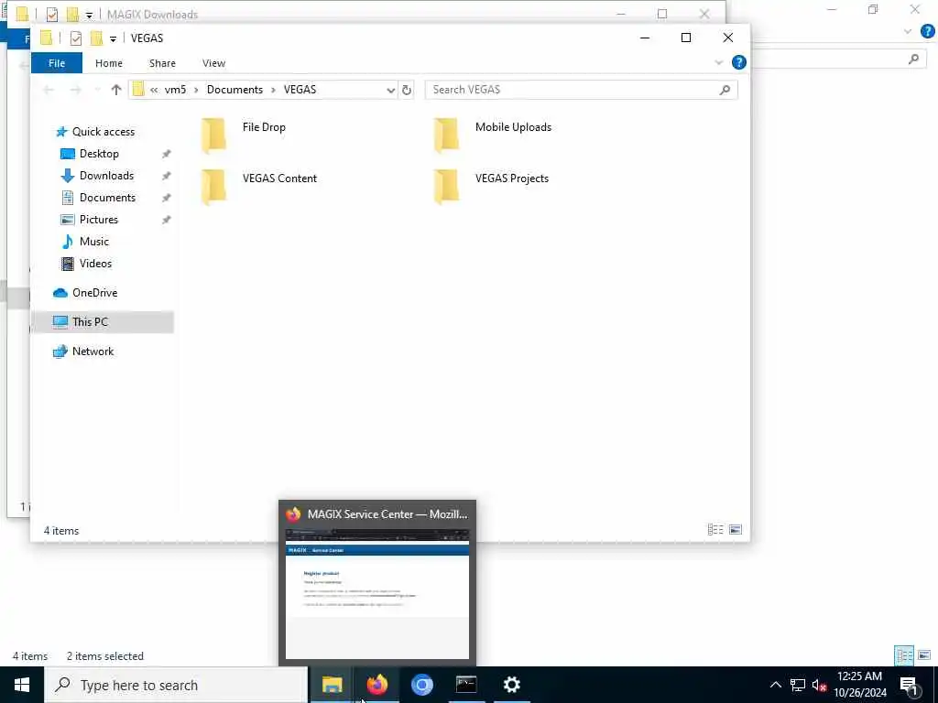Go to Pictures in sidebar
938x703 pixels.
tap(98, 220)
